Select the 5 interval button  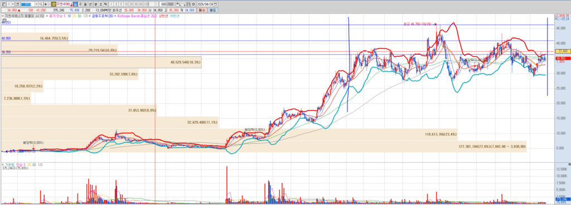[x=121, y=4]
